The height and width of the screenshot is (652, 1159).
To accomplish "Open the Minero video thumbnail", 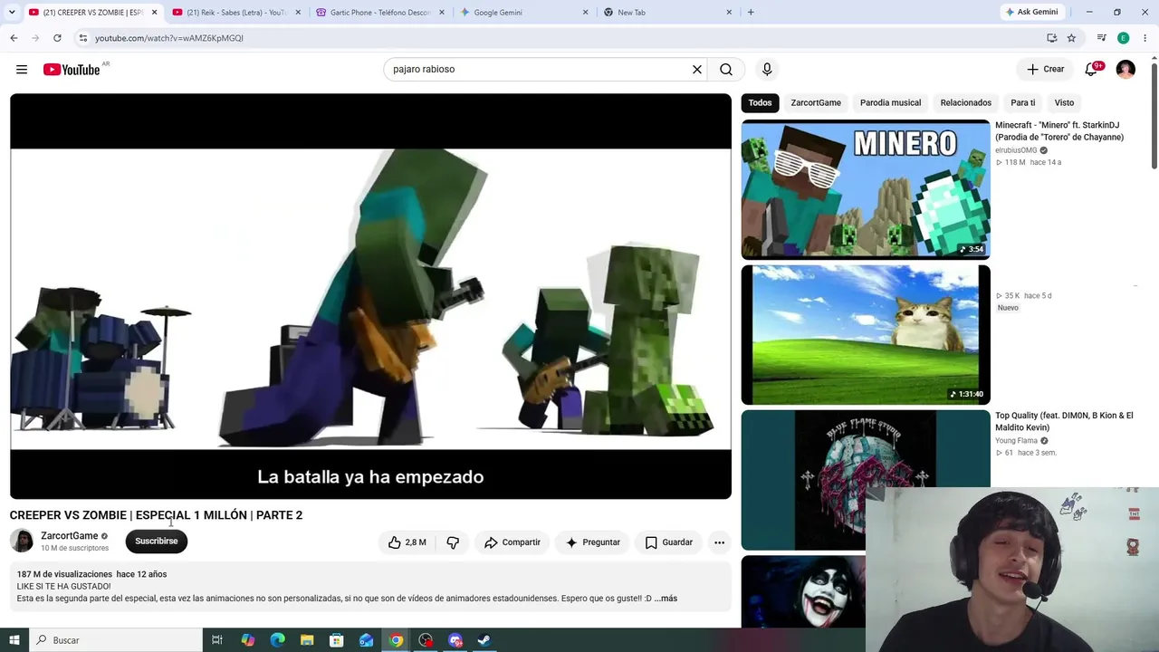I will tap(866, 189).
